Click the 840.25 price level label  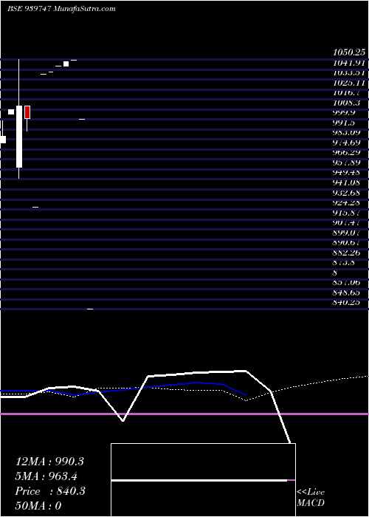click(x=346, y=302)
